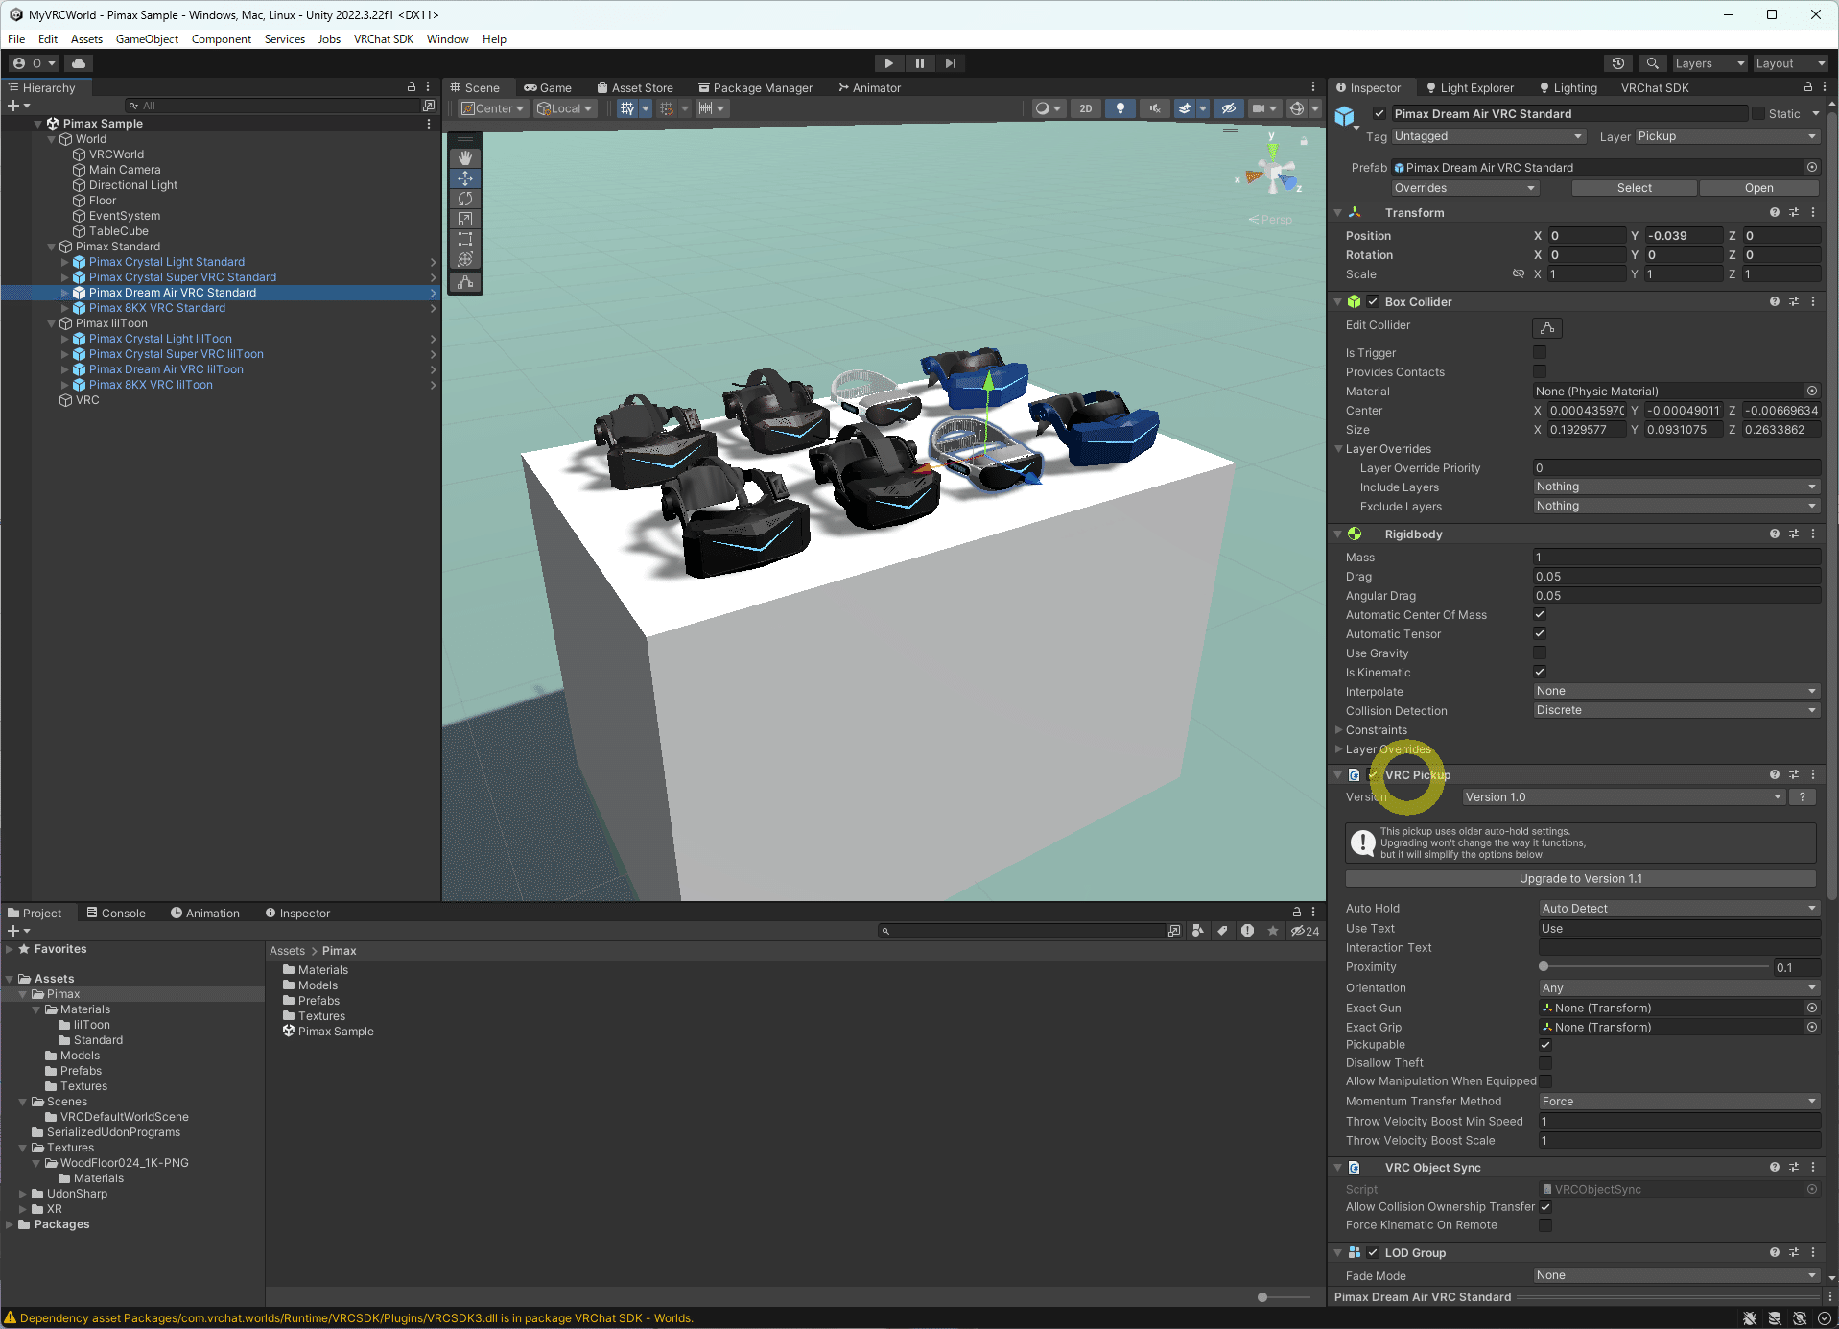Click the Hierarchy create plus button
Viewport: 1839px width, 1329px height.
pos(18,106)
